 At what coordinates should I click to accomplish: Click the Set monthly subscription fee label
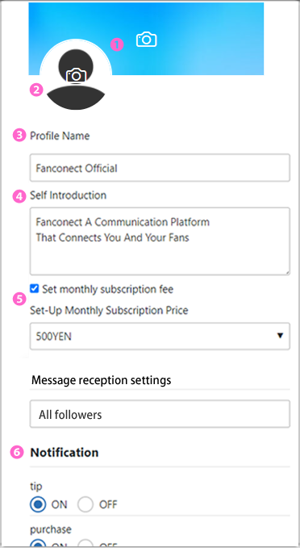click(108, 289)
